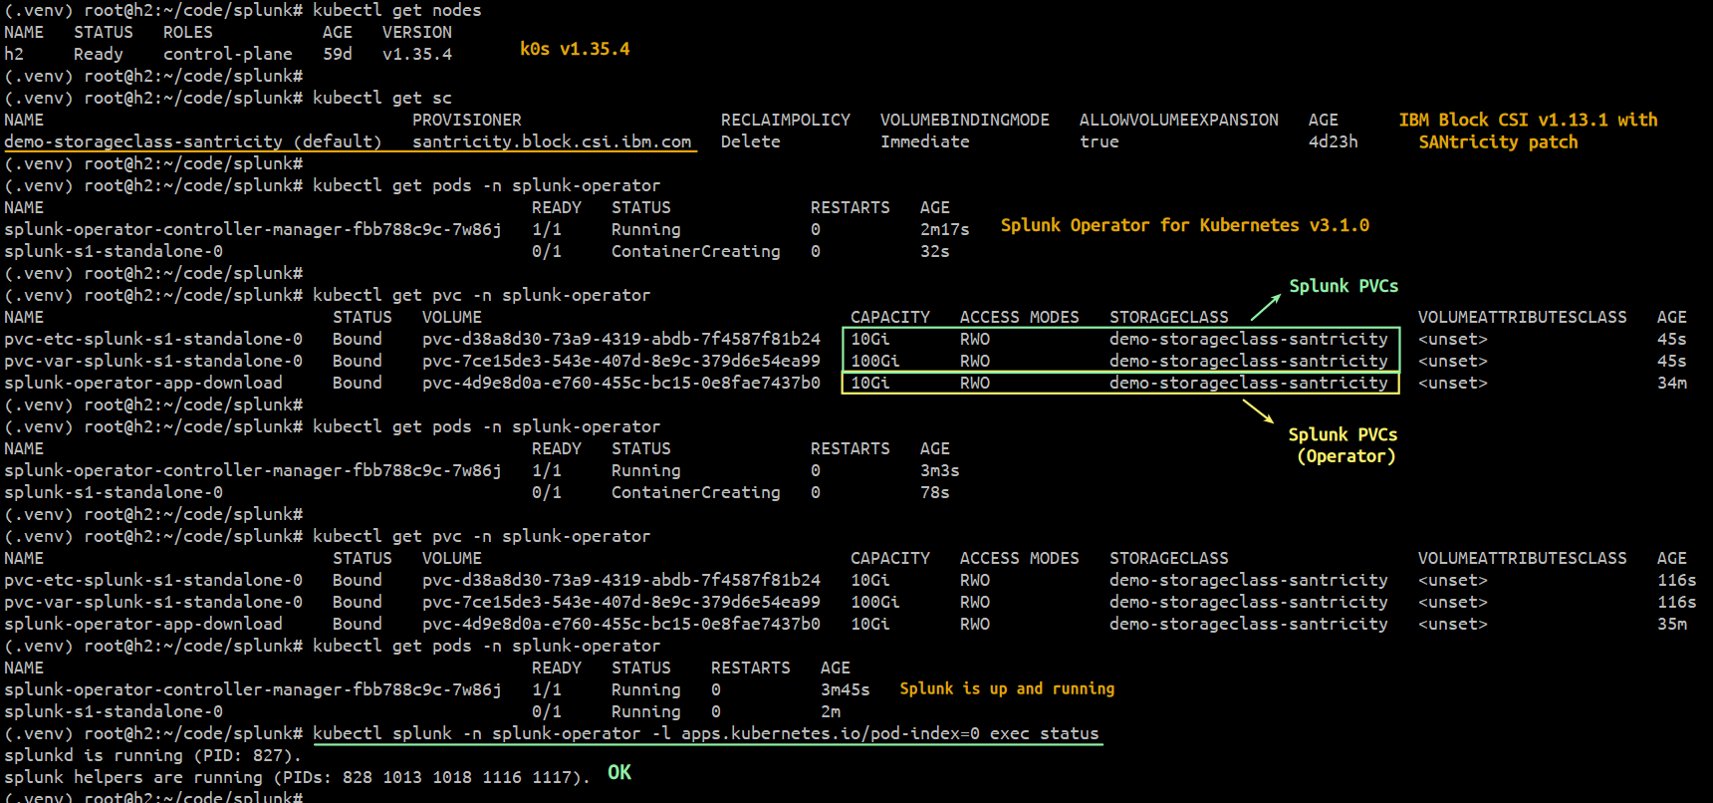
Task: Click the "78s" standalone pod age
Action: [x=935, y=492]
